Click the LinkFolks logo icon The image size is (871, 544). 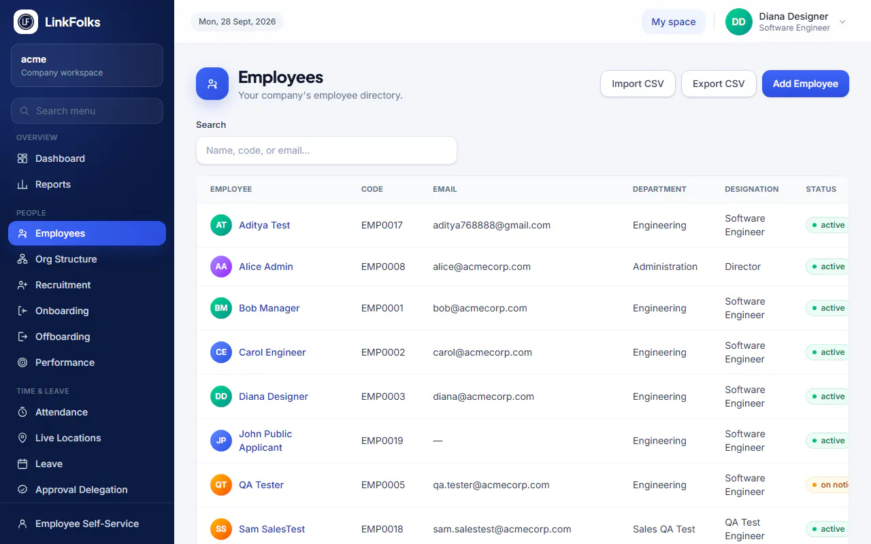pos(26,22)
